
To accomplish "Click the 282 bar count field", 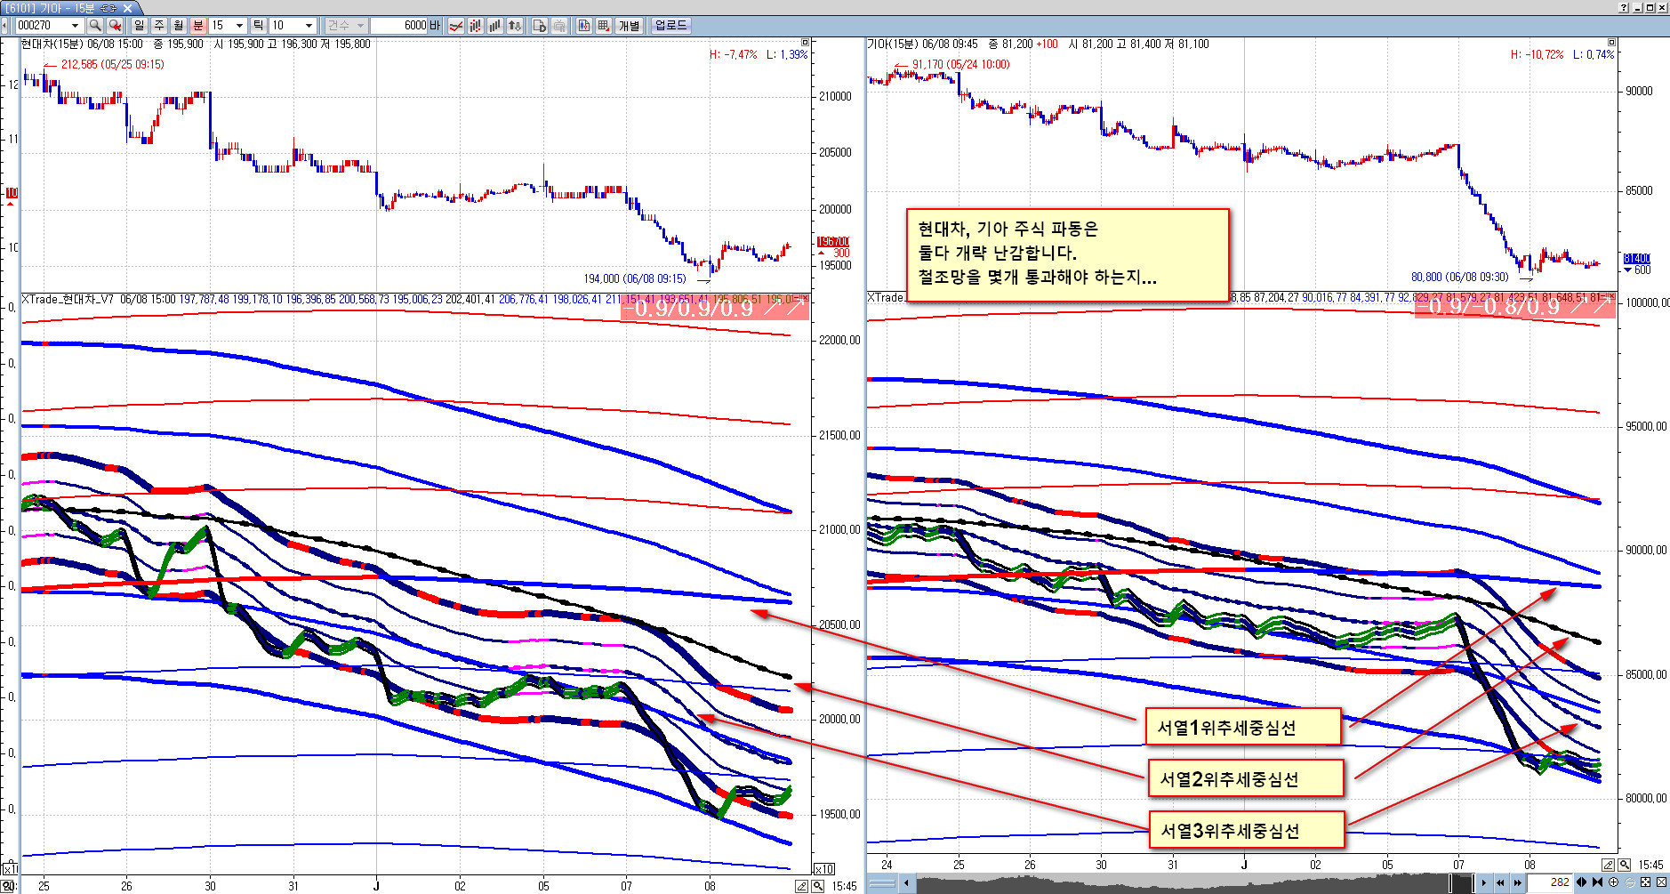I will click(1550, 882).
